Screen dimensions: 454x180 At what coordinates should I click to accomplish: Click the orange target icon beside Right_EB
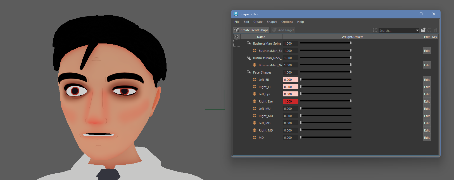point(255,87)
